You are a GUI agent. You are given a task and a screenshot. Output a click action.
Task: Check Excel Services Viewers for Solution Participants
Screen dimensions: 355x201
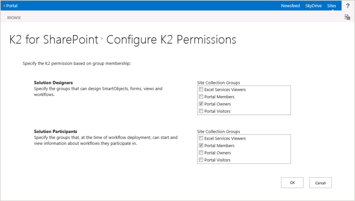[x=201, y=138]
